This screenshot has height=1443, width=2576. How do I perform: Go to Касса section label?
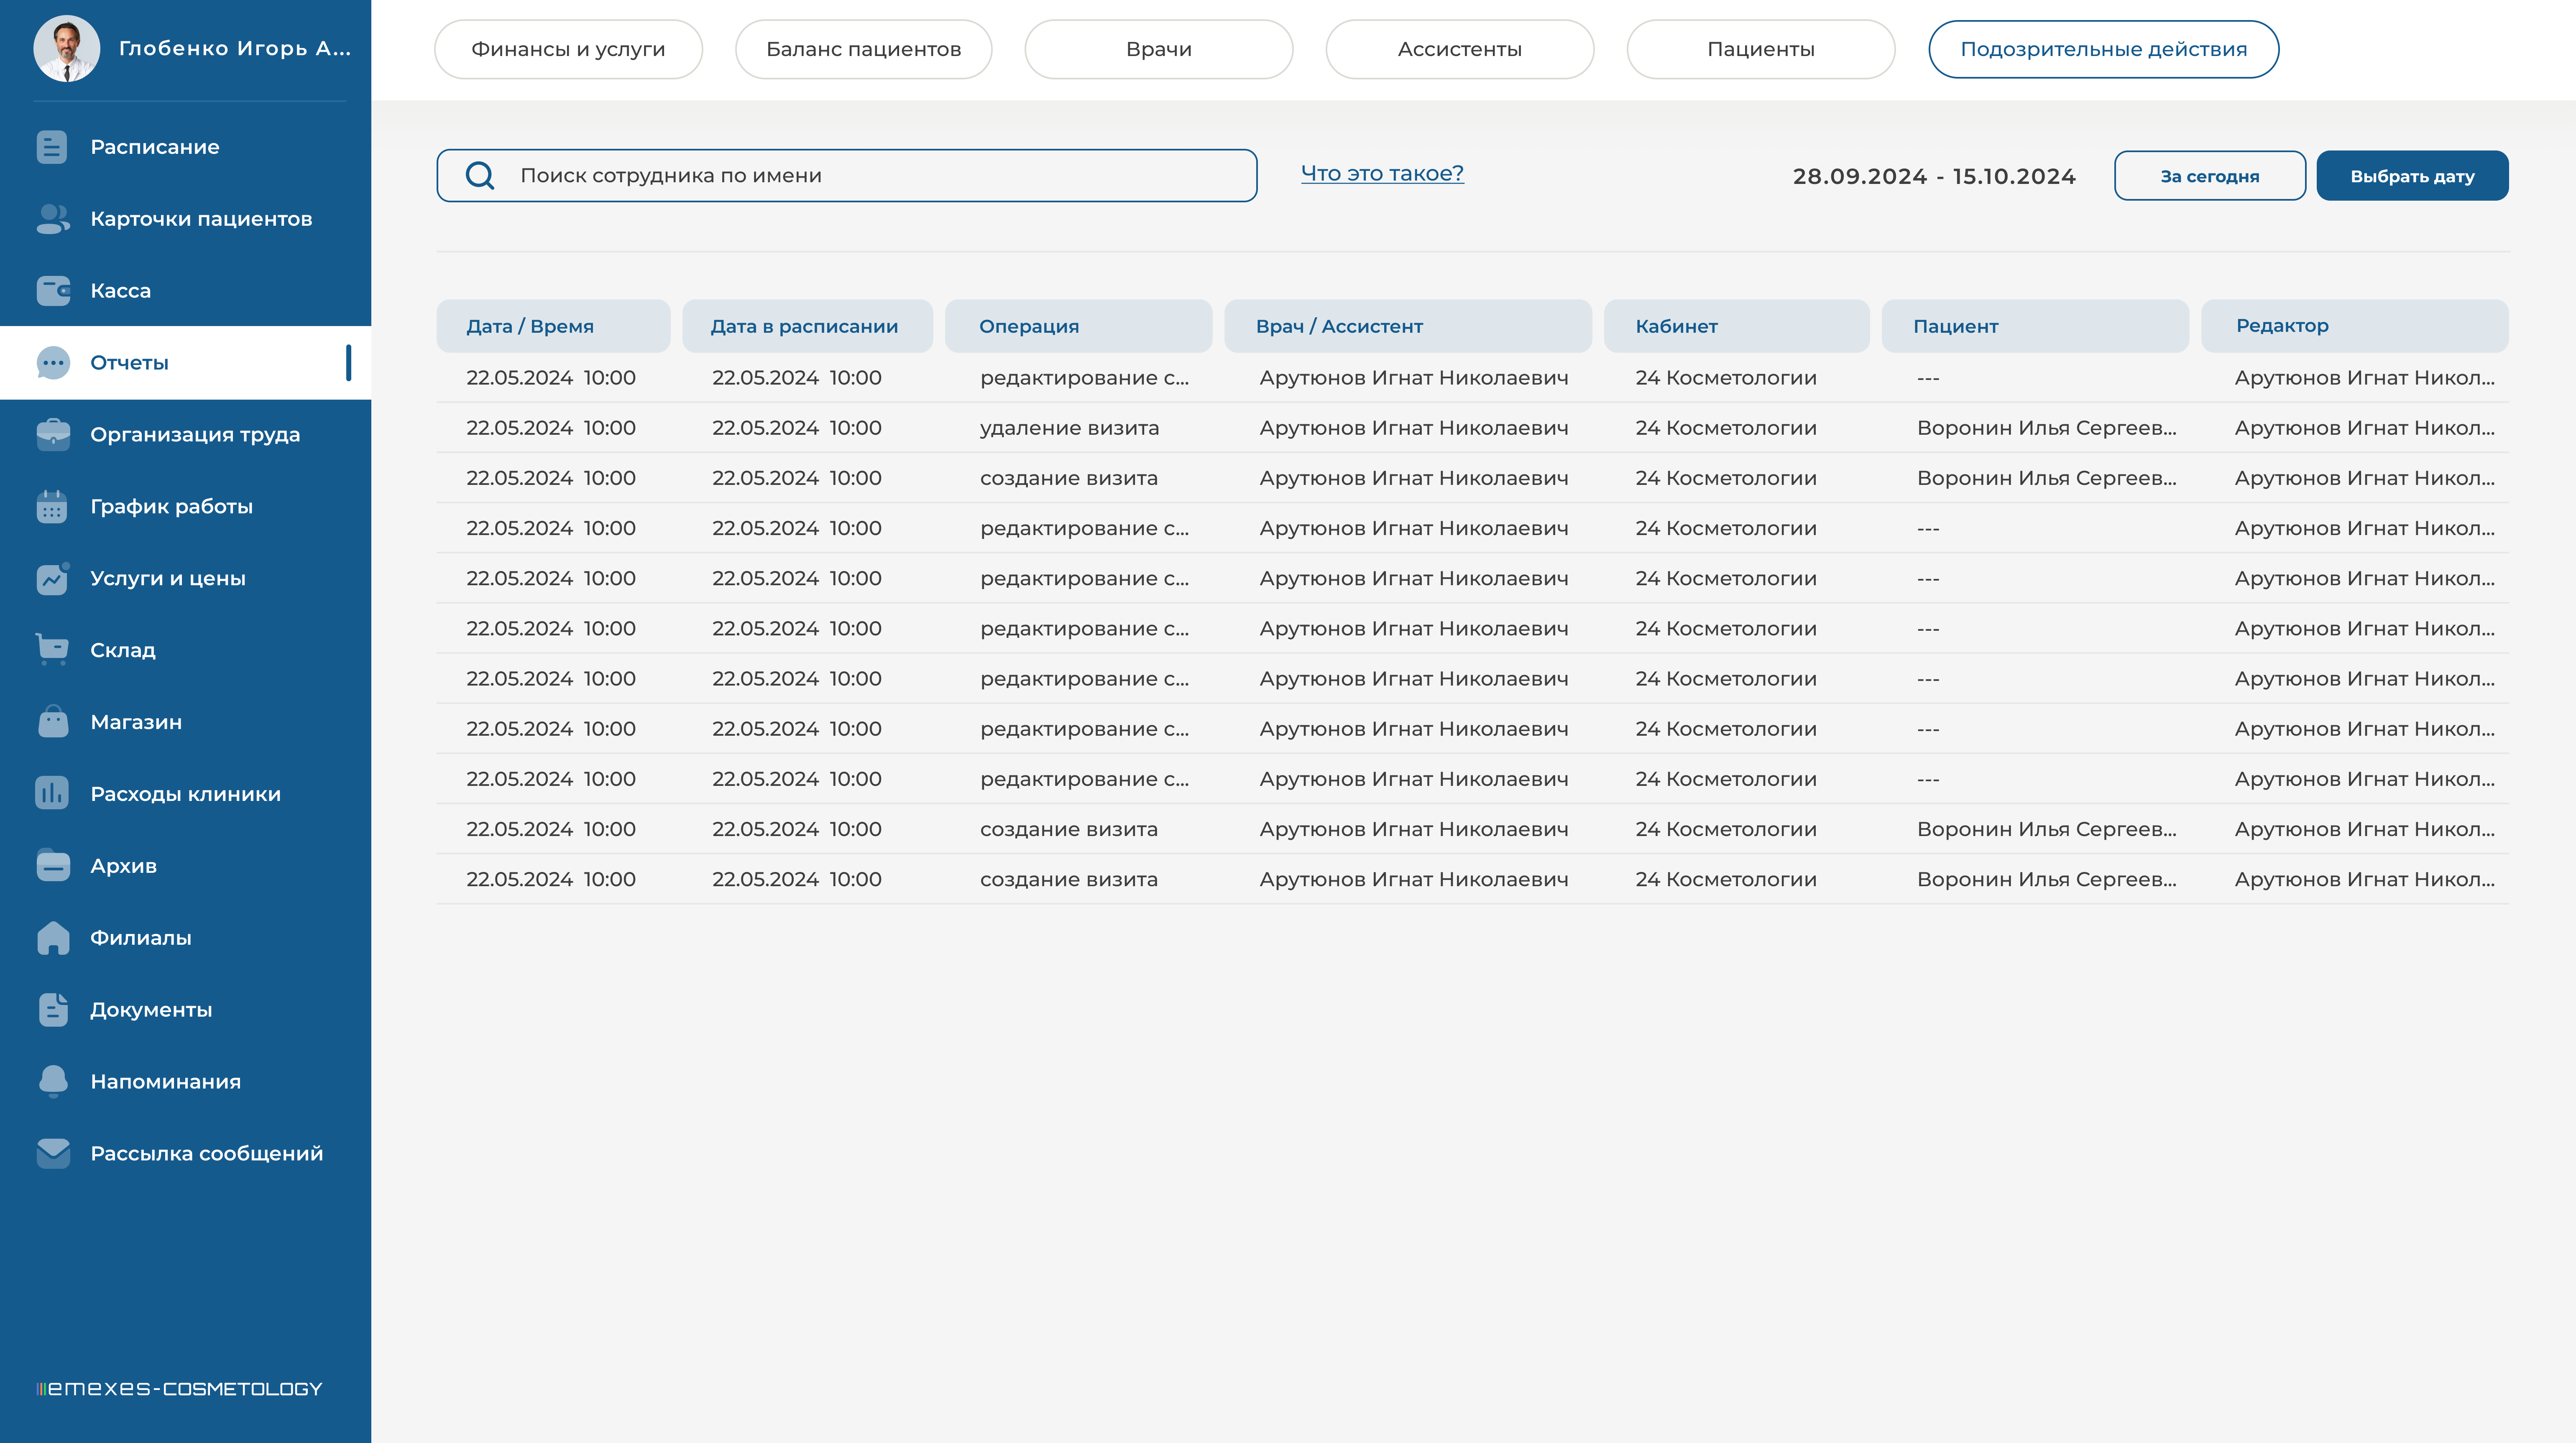pos(120,291)
